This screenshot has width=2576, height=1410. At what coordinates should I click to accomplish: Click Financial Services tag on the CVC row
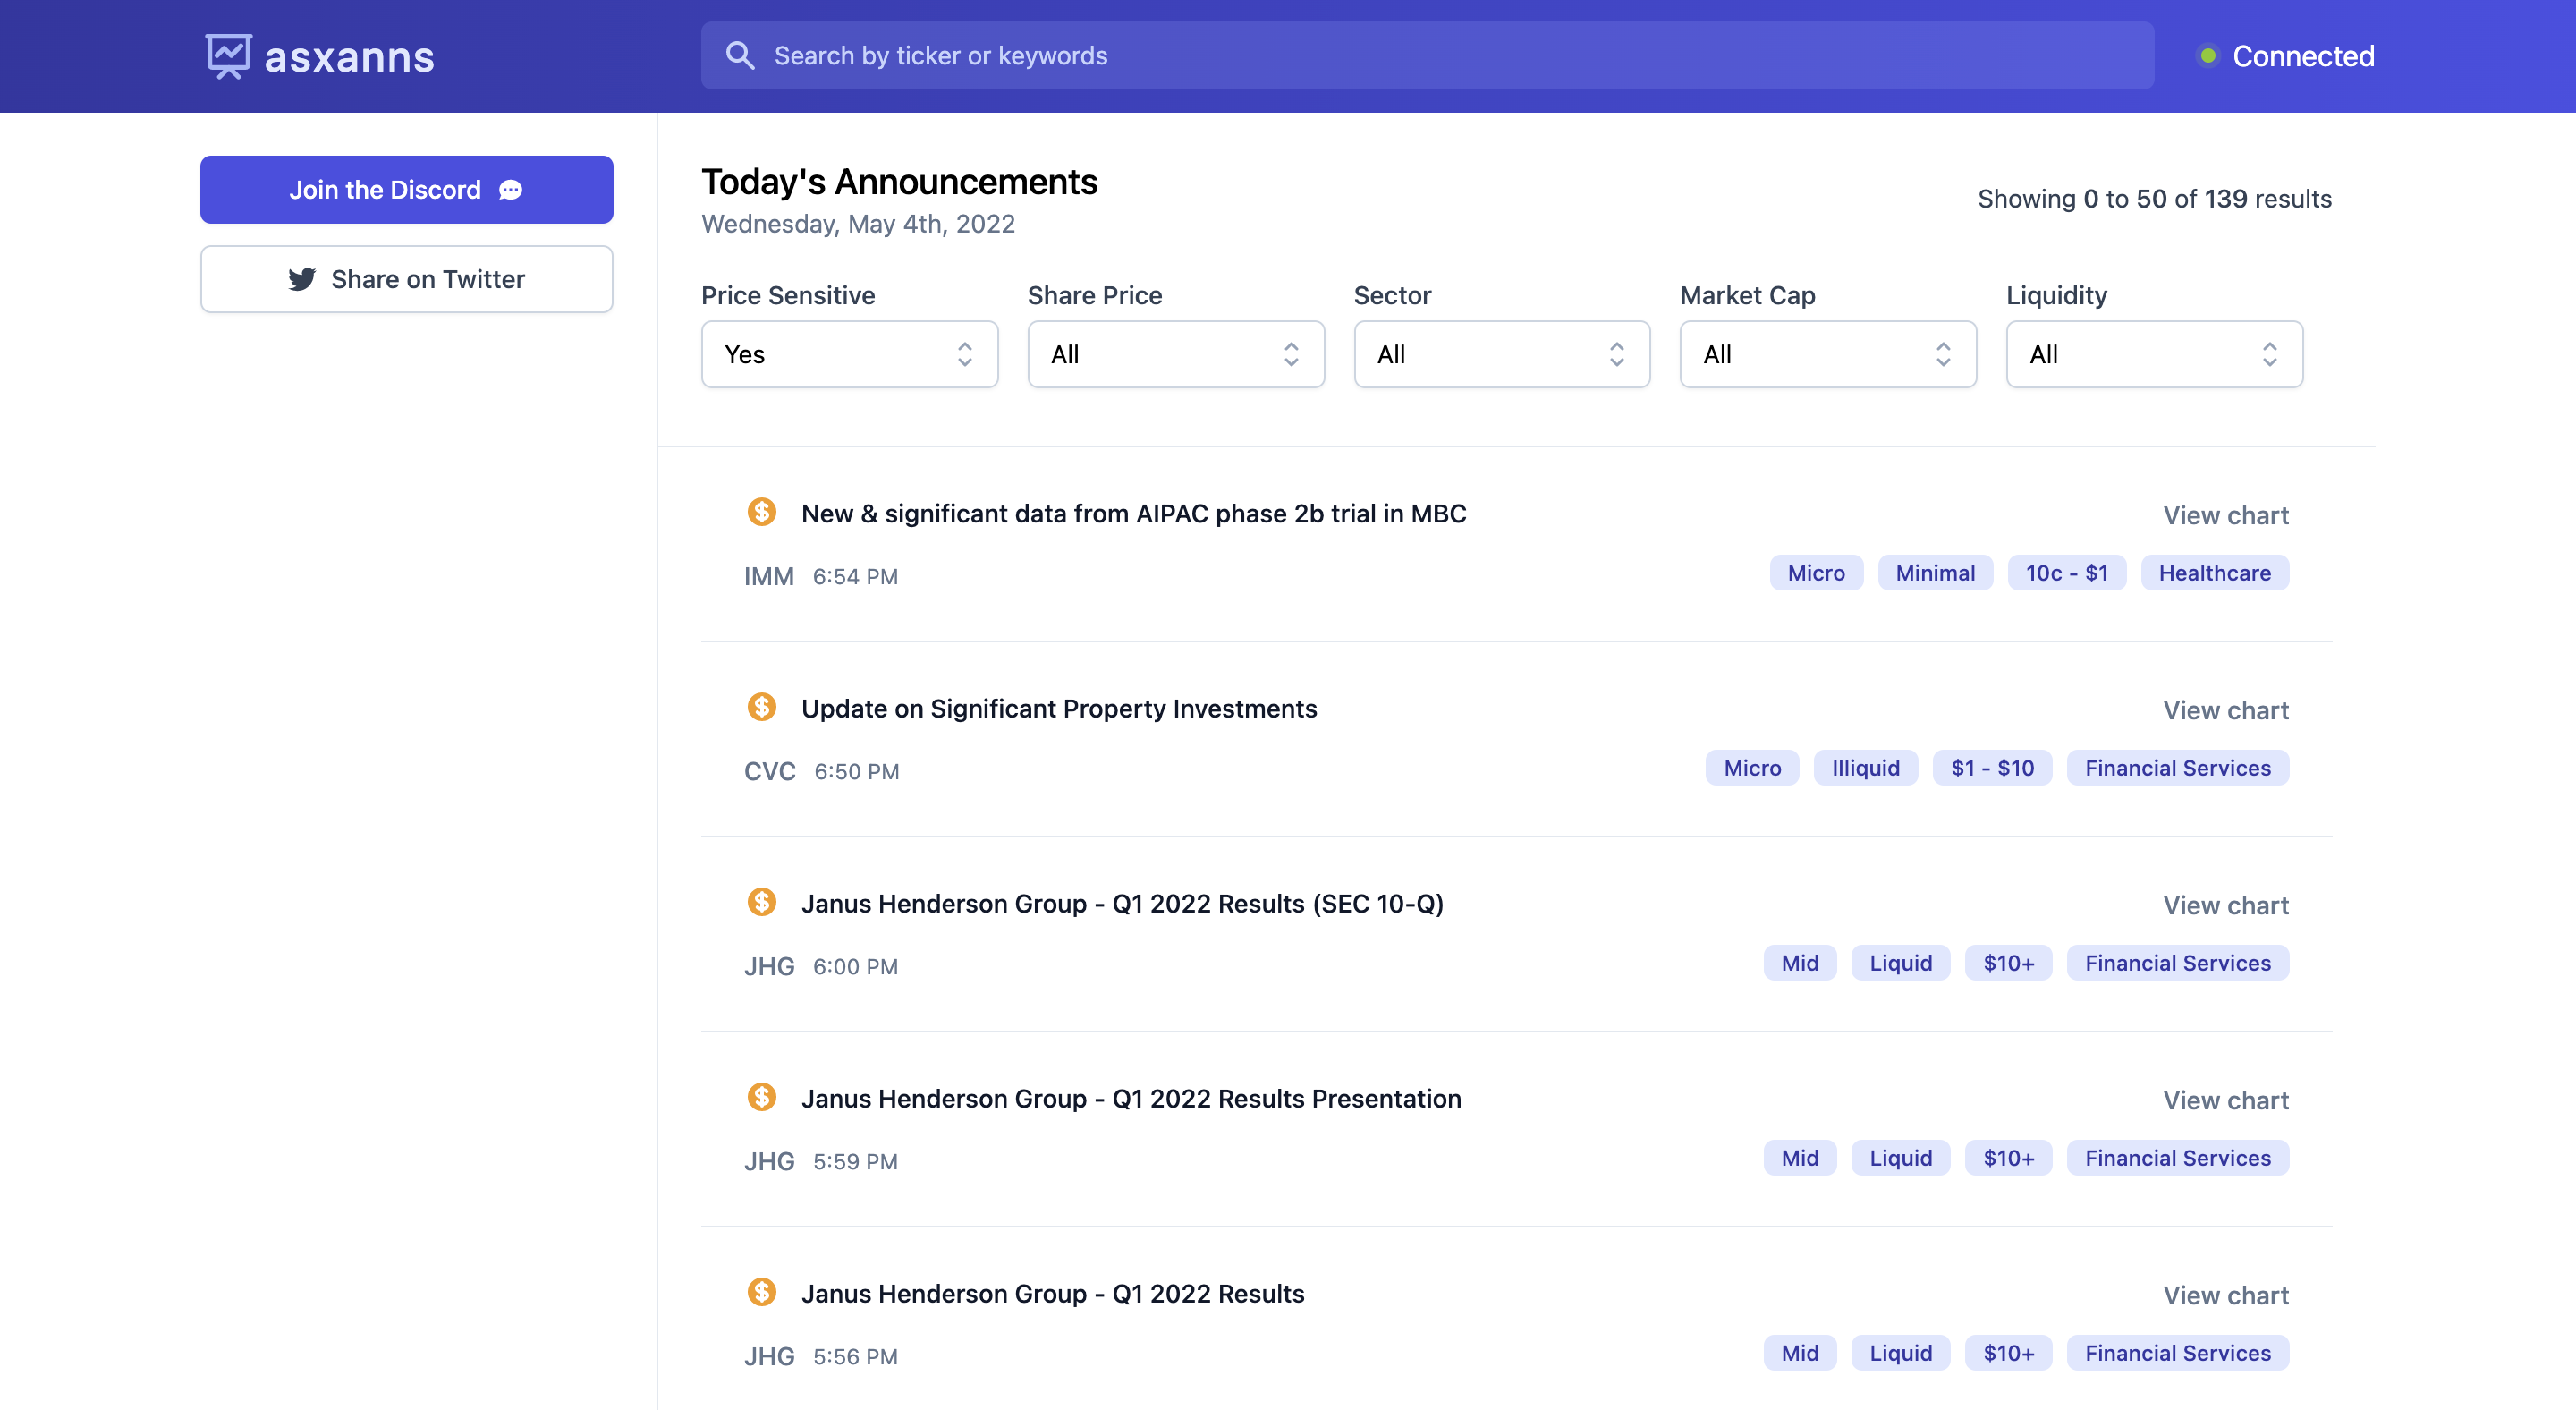coord(2178,768)
